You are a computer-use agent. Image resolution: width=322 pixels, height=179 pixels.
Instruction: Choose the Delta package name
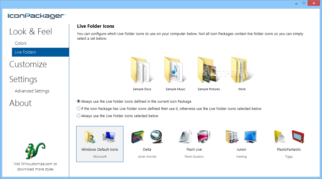click(x=147, y=150)
